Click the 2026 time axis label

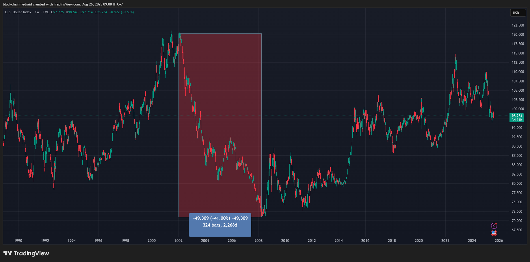(x=499, y=241)
